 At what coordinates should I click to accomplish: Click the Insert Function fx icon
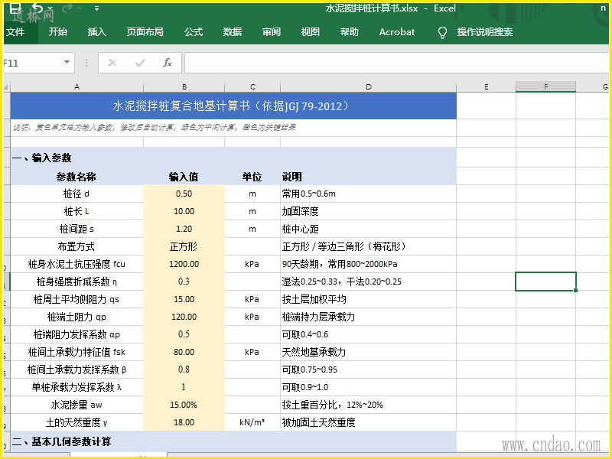(x=167, y=63)
